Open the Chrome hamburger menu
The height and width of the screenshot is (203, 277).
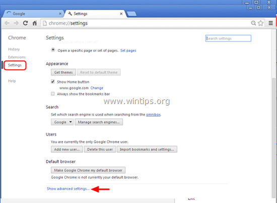pos(270,23)
